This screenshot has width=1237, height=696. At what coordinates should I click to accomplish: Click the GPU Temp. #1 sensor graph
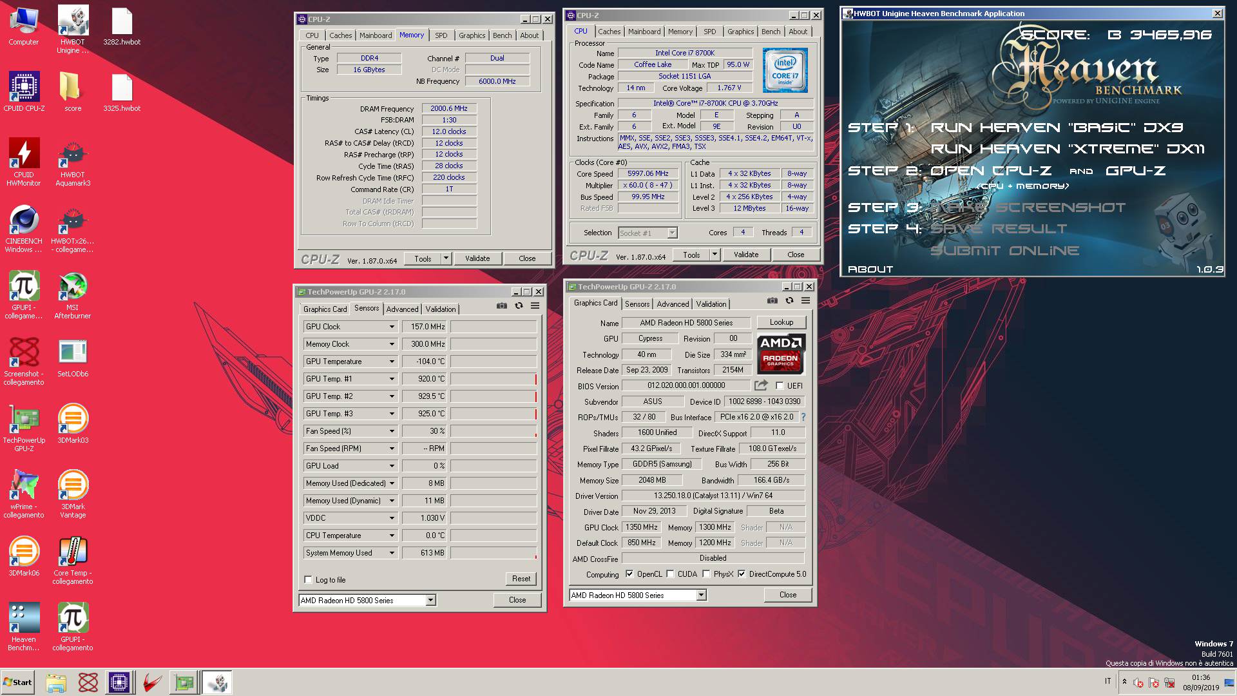click(494, 379)
